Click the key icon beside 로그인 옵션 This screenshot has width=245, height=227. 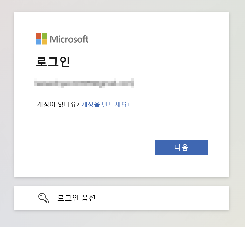click(x=44, y=198)
